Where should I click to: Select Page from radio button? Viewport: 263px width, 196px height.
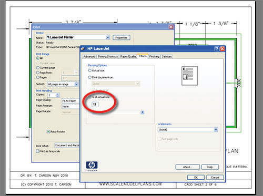coord(37,73)
